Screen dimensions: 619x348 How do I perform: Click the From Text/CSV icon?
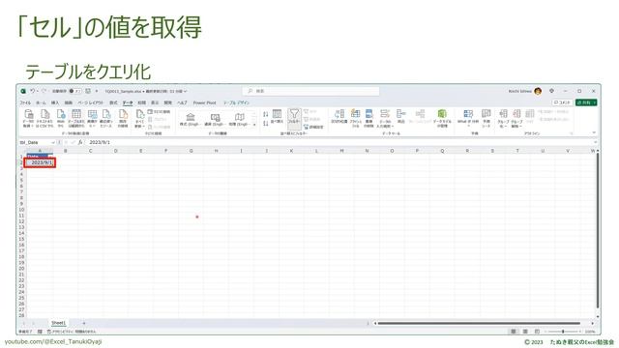coord(44,118)
